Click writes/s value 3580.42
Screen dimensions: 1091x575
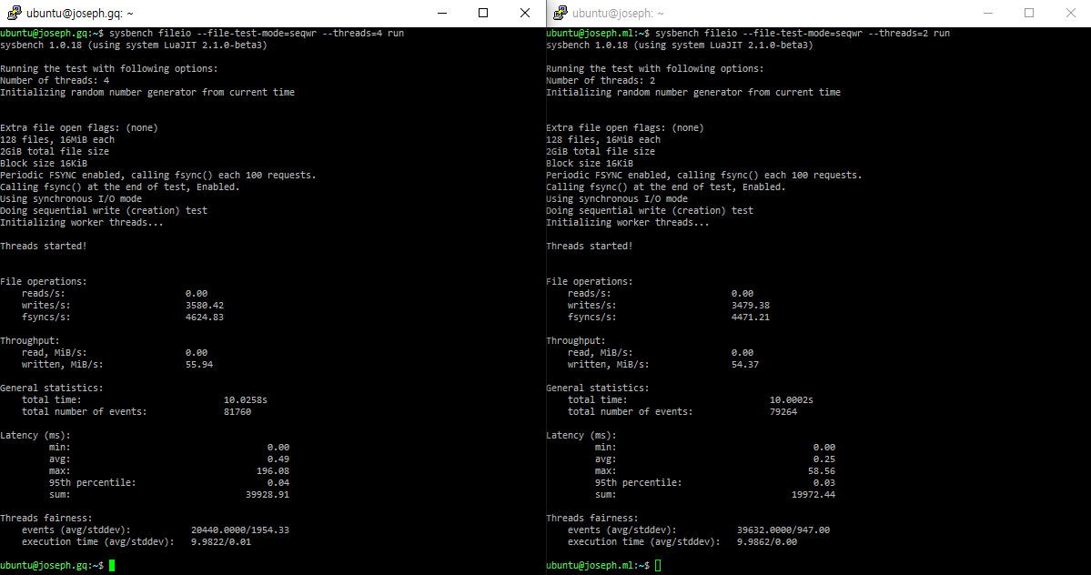coord(205,305)
